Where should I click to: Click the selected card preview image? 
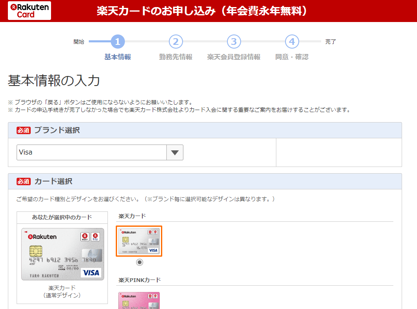tap(63, 254)
